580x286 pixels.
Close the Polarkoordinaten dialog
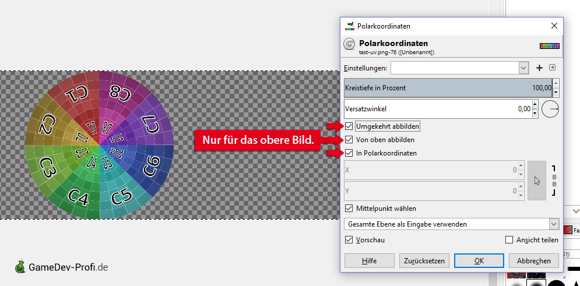[x=553, y=26]
